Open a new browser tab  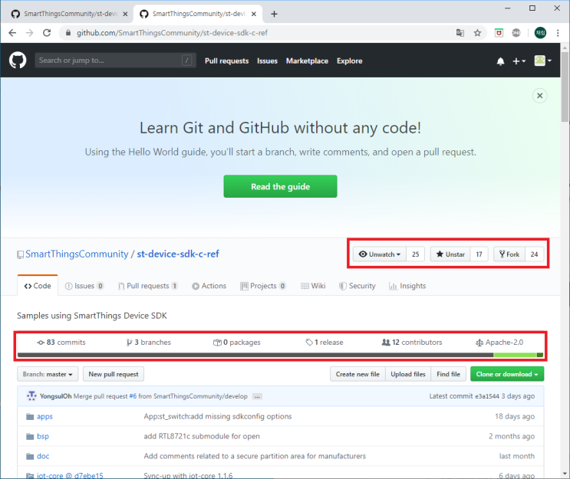tap(275, 14)
